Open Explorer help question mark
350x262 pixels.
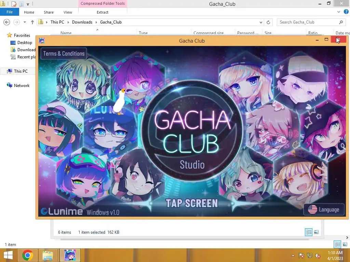click(346, 12)
